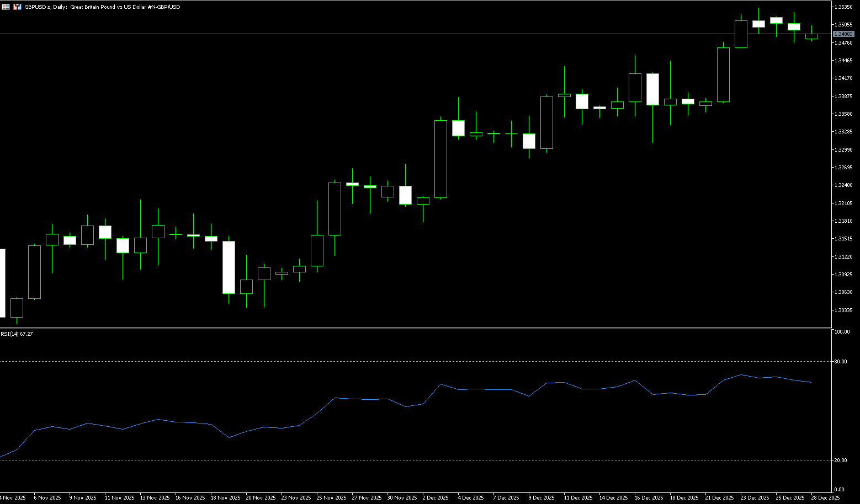Click the blue RSI line at its right end
860x504 pixels.
point(810,382)
